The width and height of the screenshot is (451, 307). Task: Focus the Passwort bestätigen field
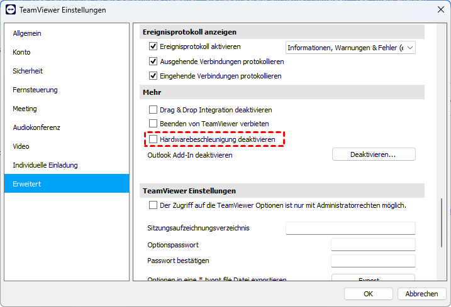tap(373, 261)
